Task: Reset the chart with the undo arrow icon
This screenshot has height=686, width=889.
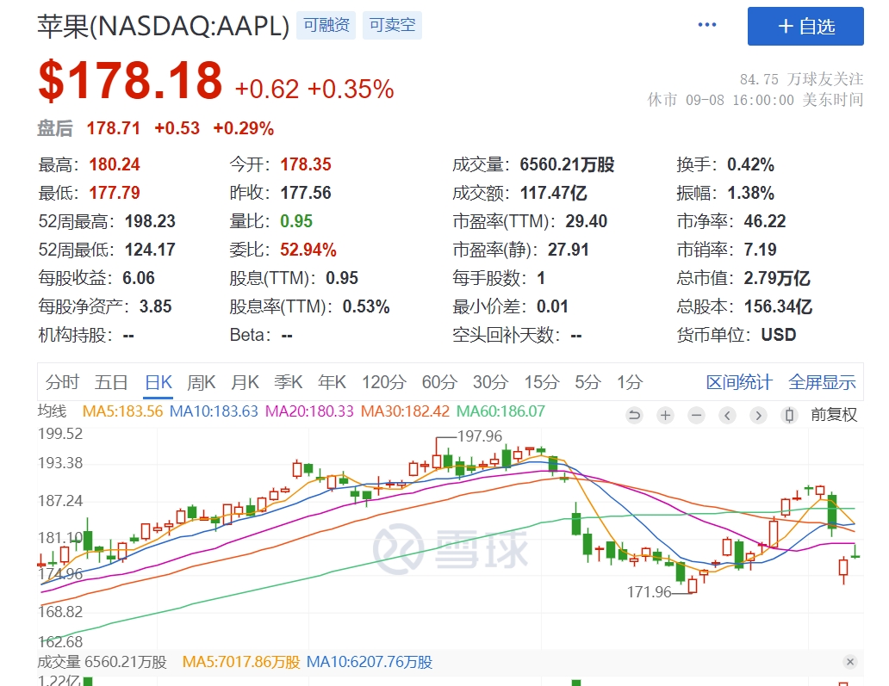Action: point(634,415)
